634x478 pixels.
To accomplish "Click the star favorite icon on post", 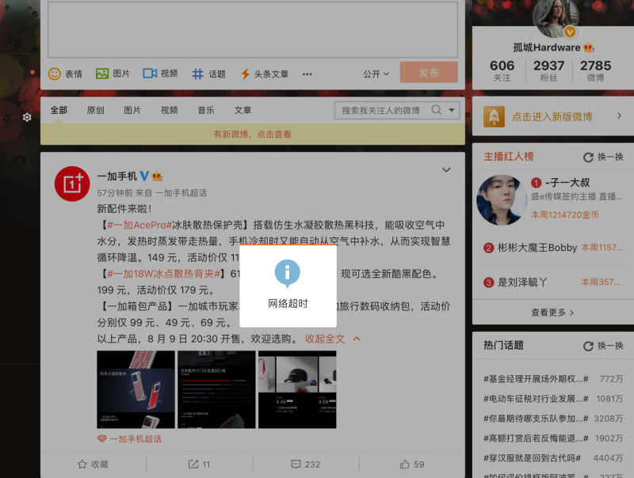I will (82, 465).
